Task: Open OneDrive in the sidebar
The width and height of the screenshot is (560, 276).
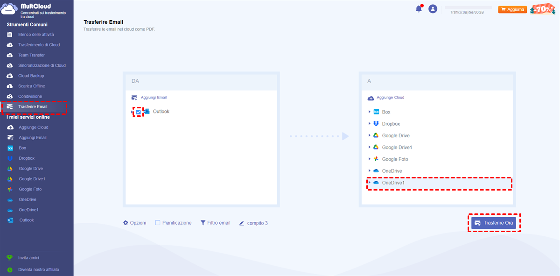Action: click(28, 199)
